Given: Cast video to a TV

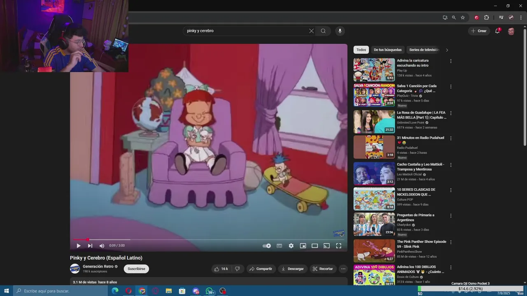Looking at the screenshot, I should tap(326, 246).
